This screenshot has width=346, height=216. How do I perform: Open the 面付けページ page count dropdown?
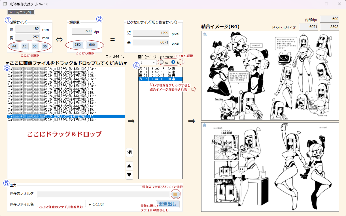[147, 62]
